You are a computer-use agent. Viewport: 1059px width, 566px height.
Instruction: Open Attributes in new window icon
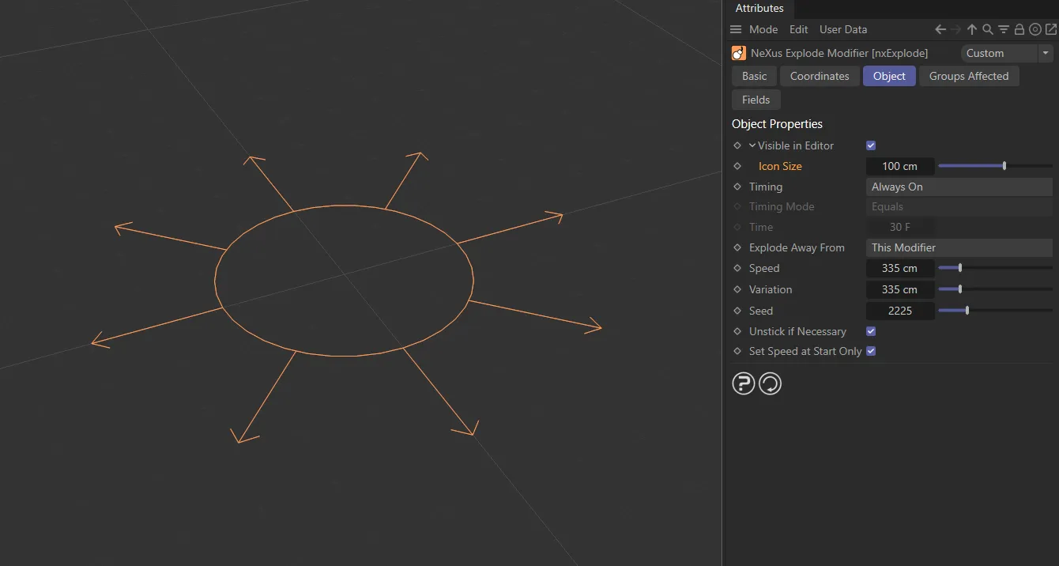click(x=1050, y=29)
